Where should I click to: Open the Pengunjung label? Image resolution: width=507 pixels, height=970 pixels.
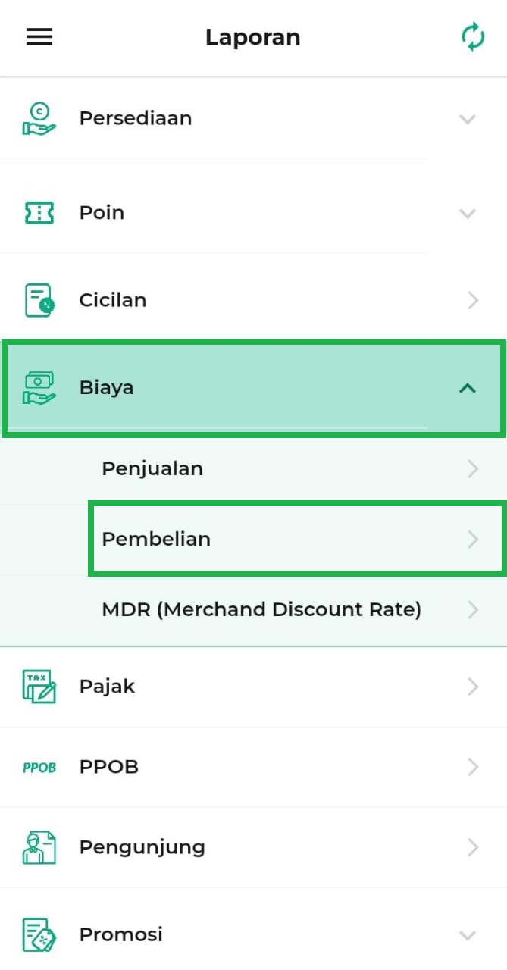pos(142,846)
